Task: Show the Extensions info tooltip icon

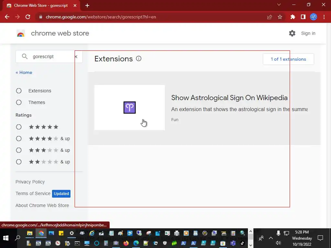Action: 138,59
